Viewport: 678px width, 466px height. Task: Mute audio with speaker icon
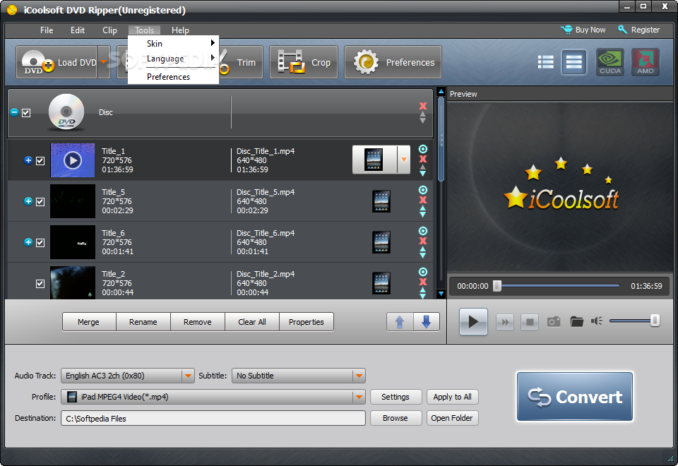pos(597,321)
